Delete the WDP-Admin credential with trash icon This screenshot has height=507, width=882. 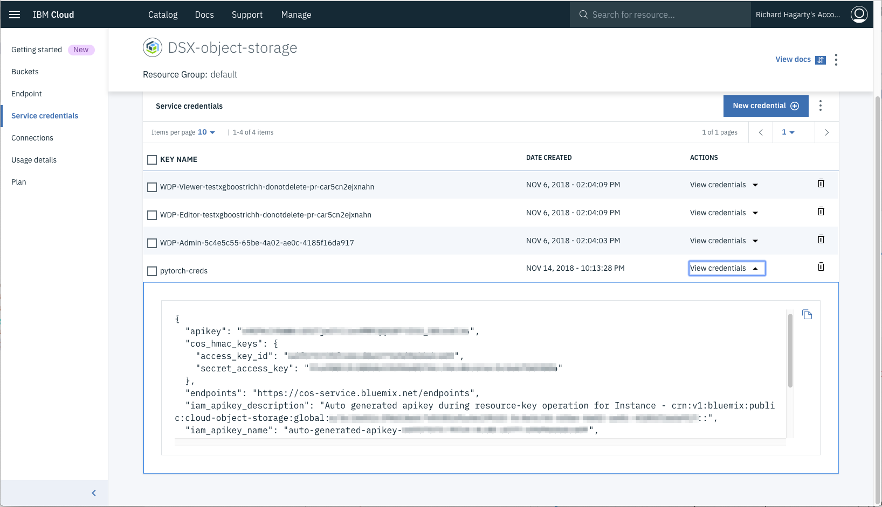[821, 240]
